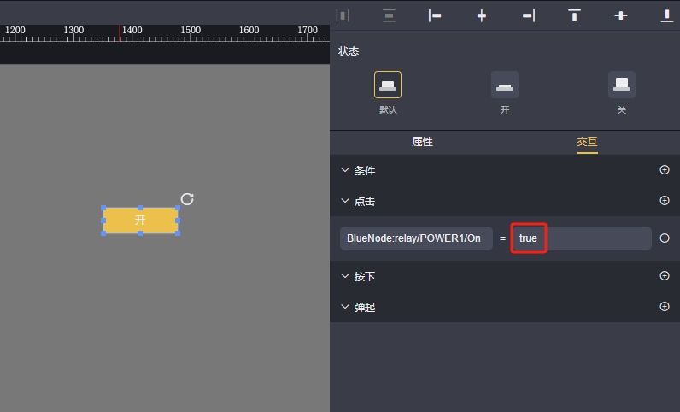Align selection to right edge
Image resolution: width=680 pixels, height=412 pixels.
click(528, 16)
